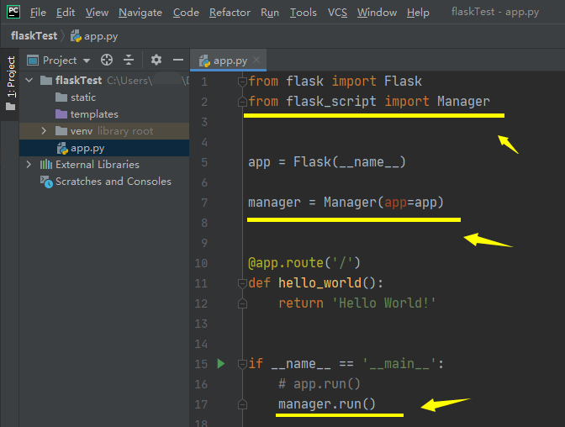565x427 pixels.
Task: Open the Window menu
Action: [x=377, y=13]
